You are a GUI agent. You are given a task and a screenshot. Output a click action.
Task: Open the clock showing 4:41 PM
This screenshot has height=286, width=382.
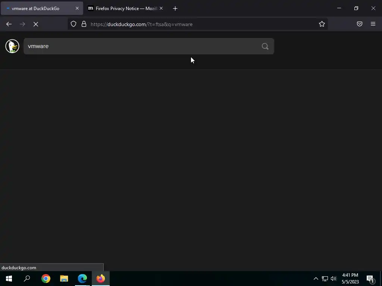[x=350, y=279]
